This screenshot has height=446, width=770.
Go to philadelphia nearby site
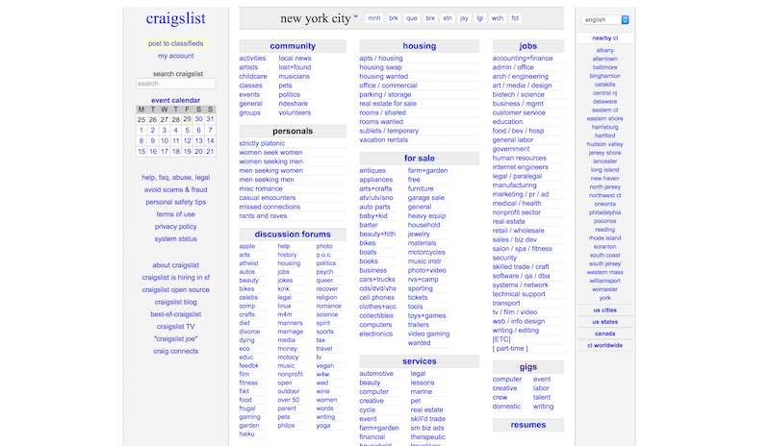pyautogui.click(x=605, y=213)
